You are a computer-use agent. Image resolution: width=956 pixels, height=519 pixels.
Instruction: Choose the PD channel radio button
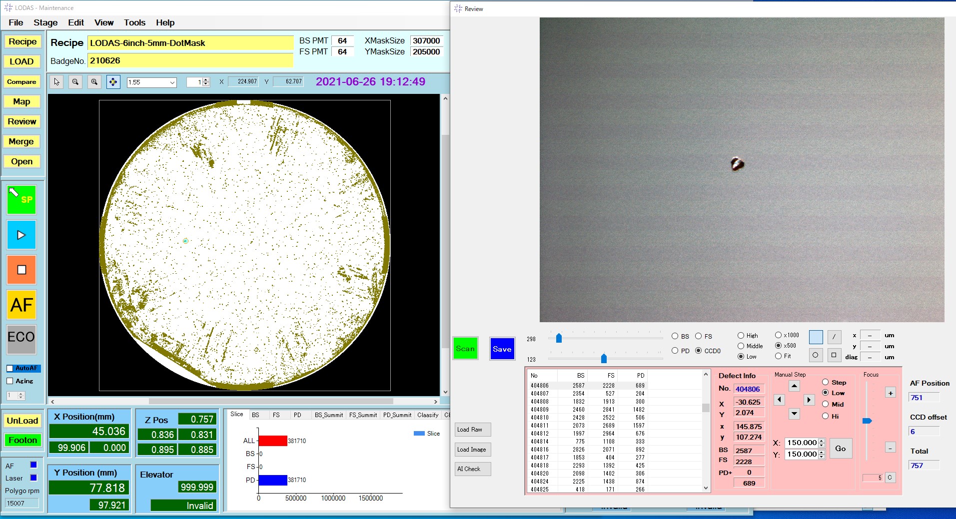(x=675, y=351)
